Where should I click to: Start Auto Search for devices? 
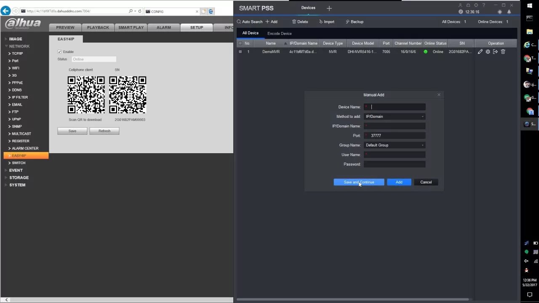[250, 21]
